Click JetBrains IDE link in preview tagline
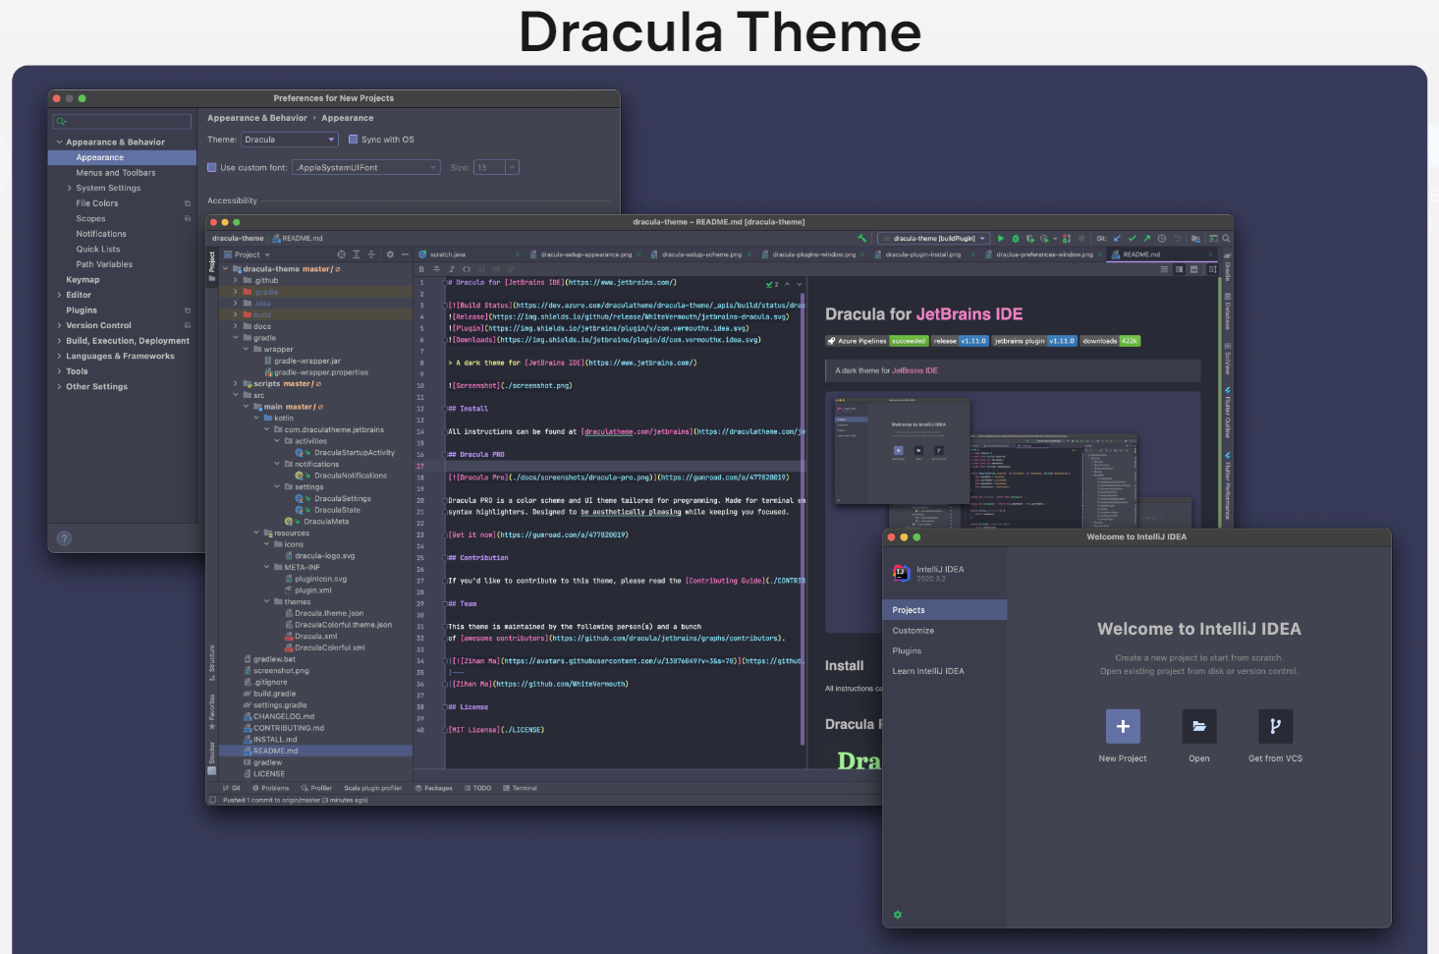 pos(914,370)
